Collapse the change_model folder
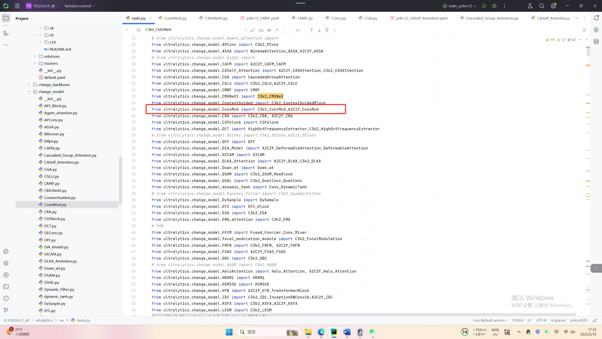 pyautogui.click(x=29, y=92)
